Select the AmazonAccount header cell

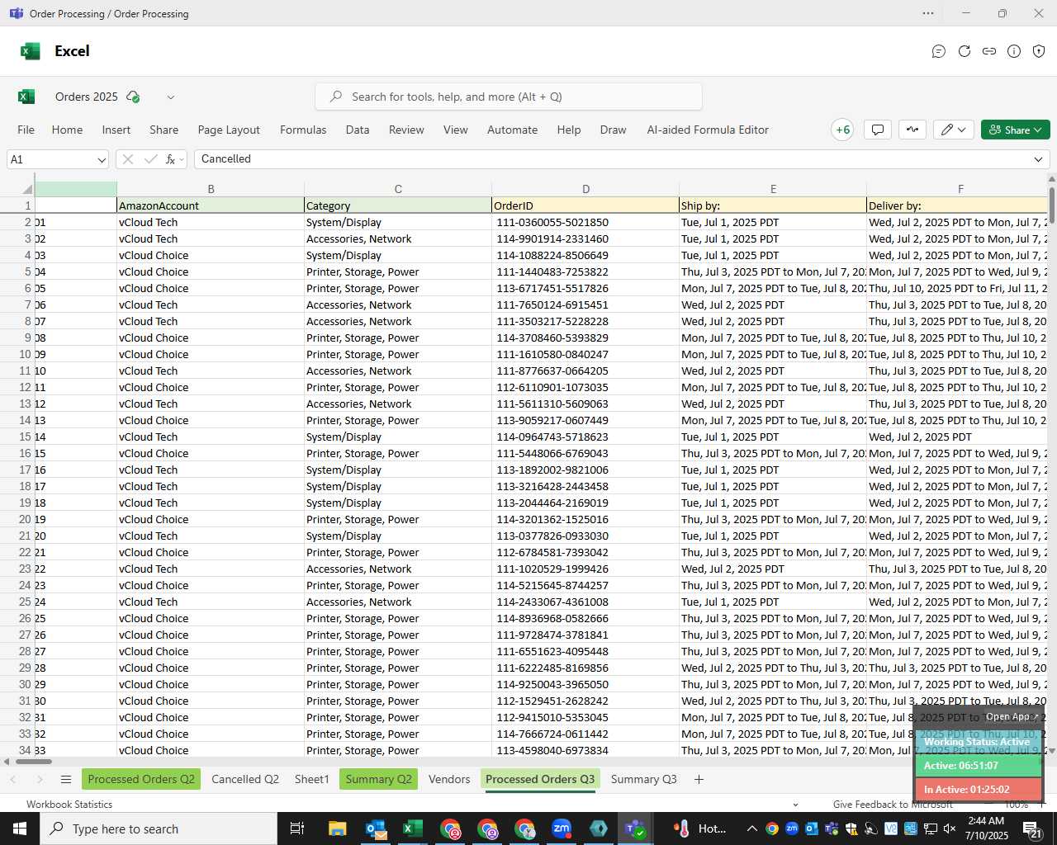pyautogui.click(x=211, y=205)
